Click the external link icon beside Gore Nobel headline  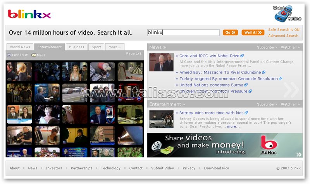tap(242, 56)
